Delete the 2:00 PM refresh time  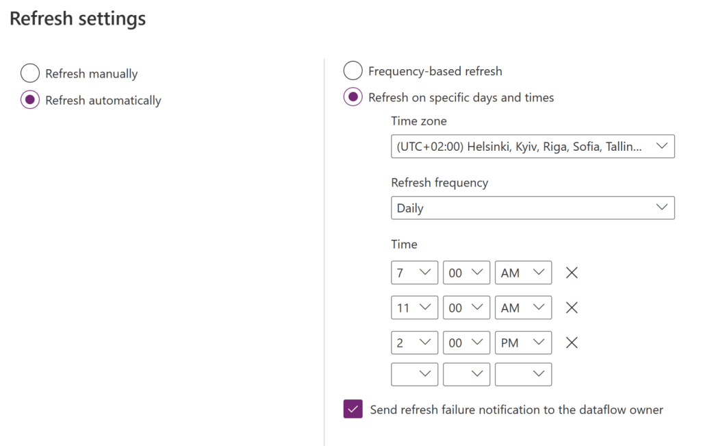point(572,343)
